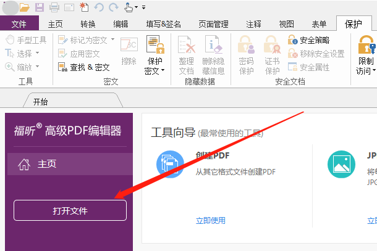Expand the 保护密文 dropdown arrow
The width and height of the screenshot is (377, 251).
(163, 70)
